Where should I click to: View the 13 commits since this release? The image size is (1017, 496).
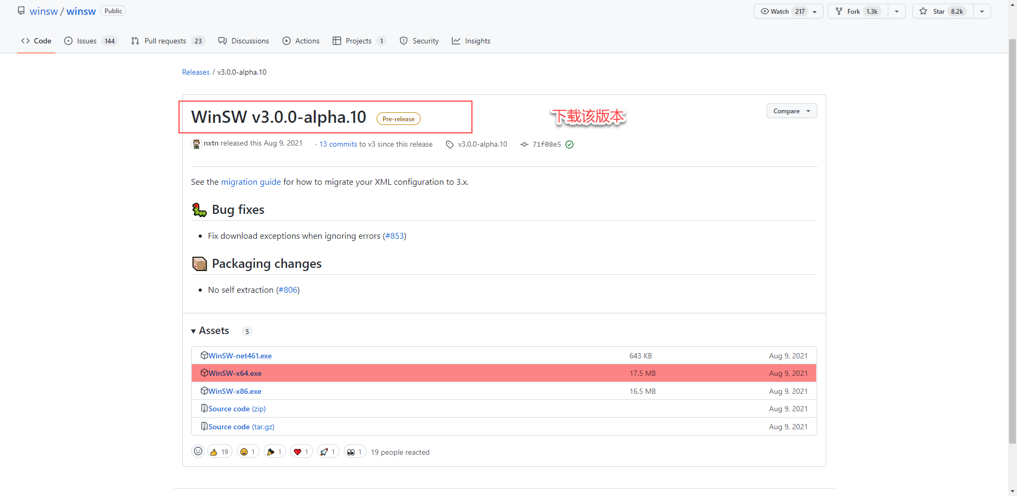[x=338, y=144]
